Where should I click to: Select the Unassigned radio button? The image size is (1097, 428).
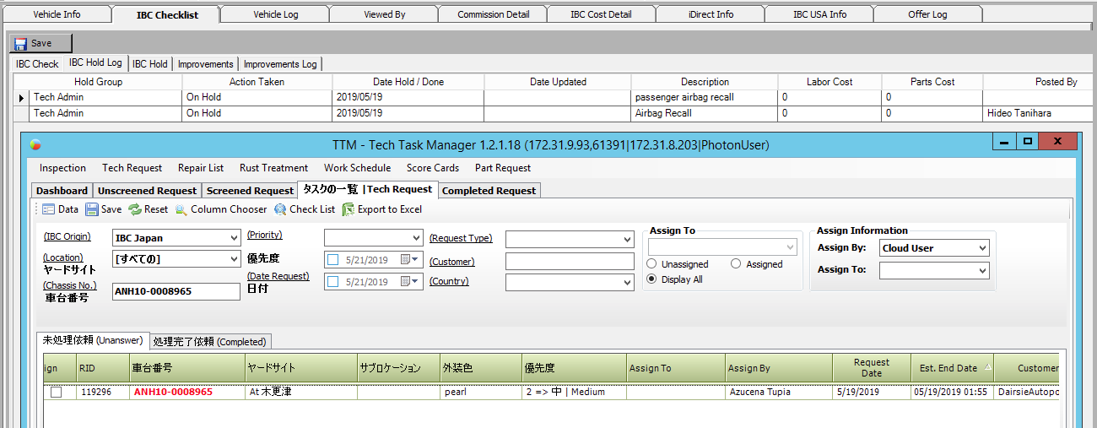tap(651, 264)
